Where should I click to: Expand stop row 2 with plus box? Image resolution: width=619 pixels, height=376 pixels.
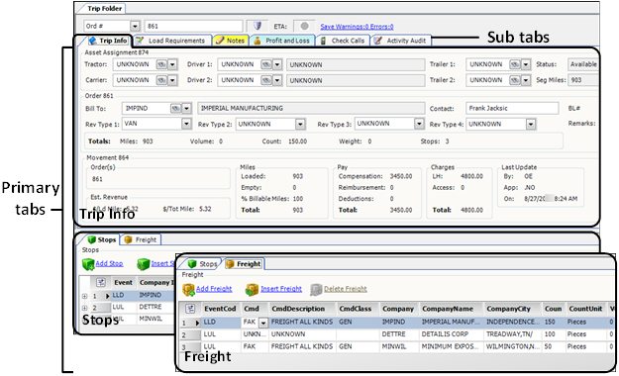[84, 308]
